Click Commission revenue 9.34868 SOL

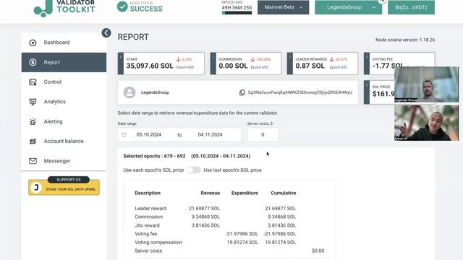pos(205,217)
